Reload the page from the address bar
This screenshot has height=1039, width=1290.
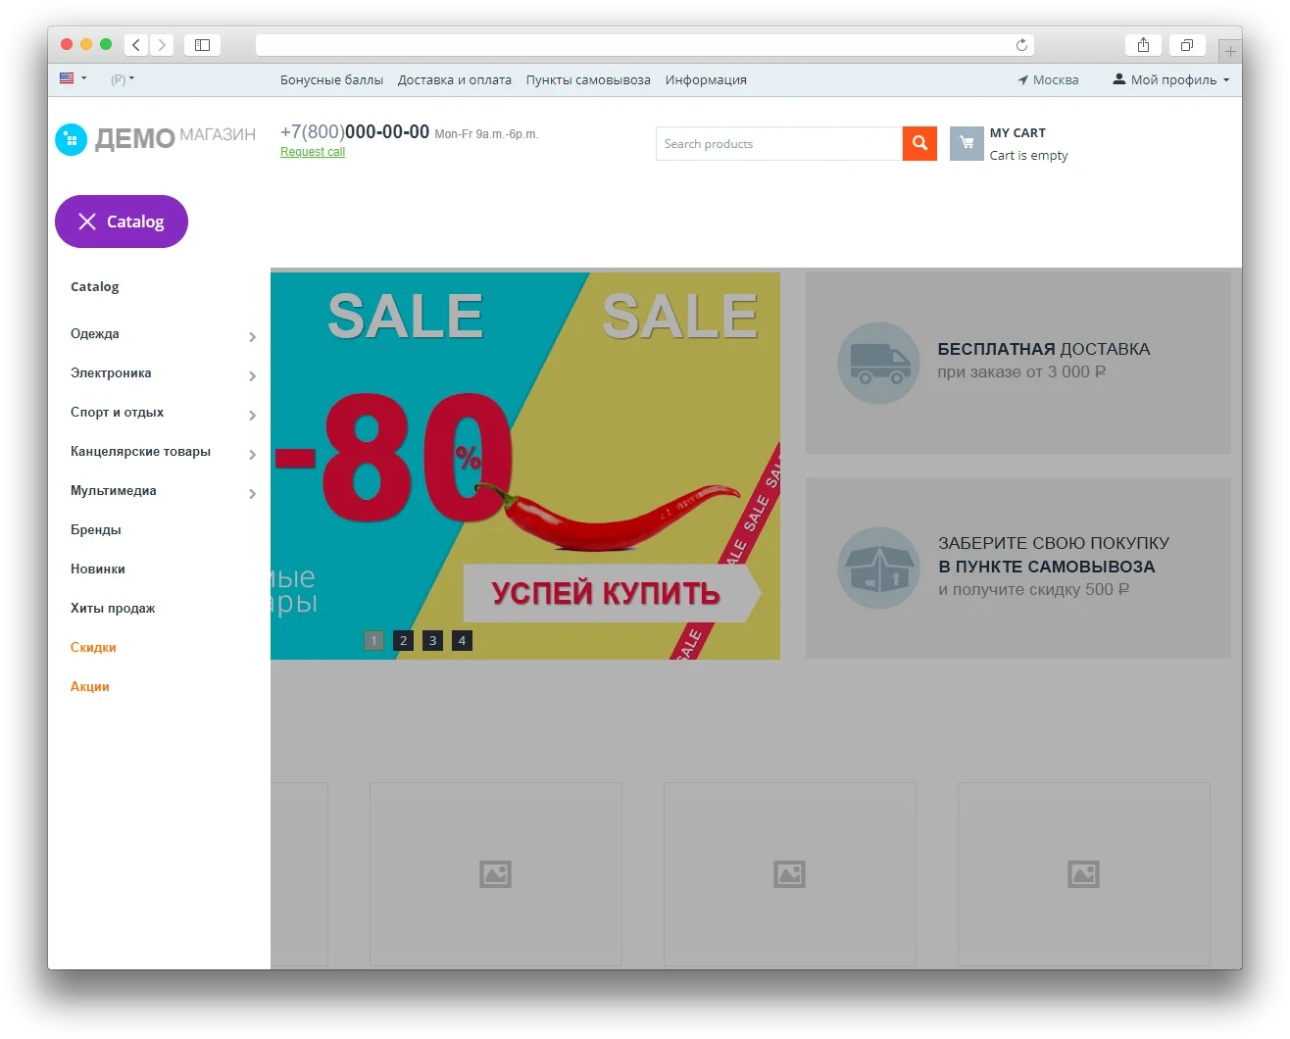[1021, 45]
